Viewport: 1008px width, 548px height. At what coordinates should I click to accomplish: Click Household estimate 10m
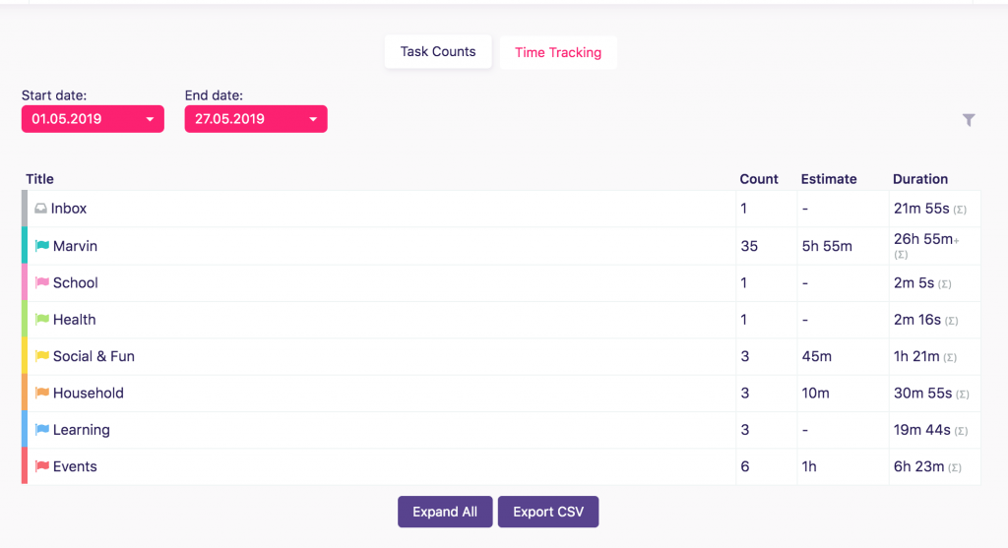tap(815, 393)
